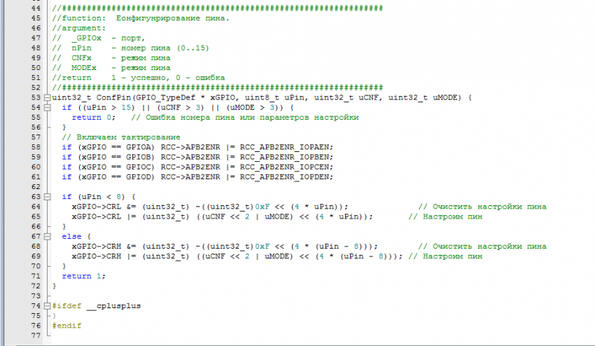Click xGPIO->CRH on line 69

94,256
